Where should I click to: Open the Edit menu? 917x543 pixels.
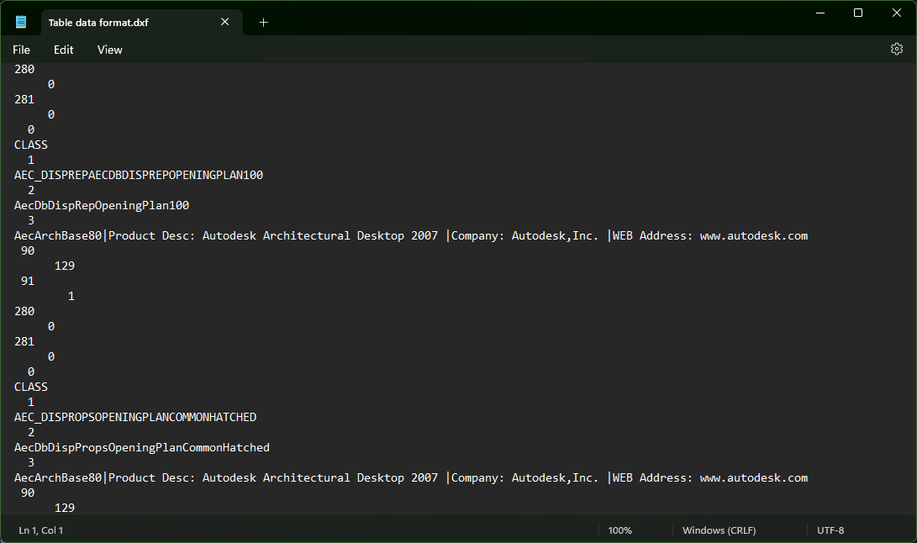[x=63, y=50]
